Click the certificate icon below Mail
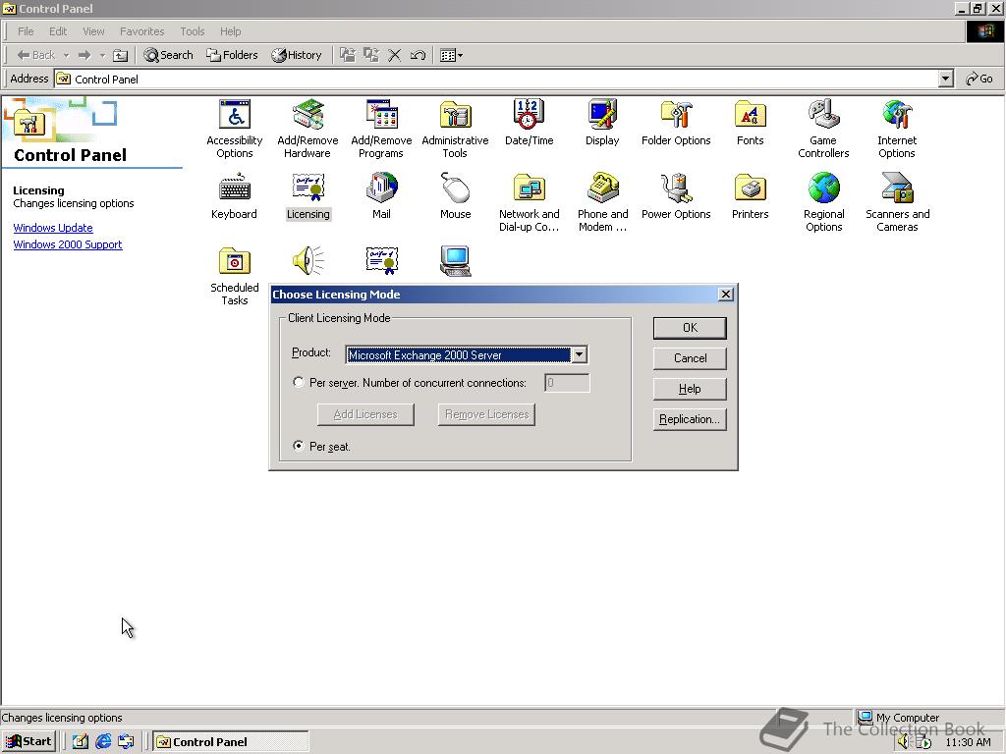Screen dimensions: 1006x754 click(382, 261)
